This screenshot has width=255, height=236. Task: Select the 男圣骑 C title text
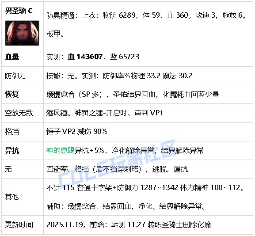pyautogui.click(x=19, y=11)
